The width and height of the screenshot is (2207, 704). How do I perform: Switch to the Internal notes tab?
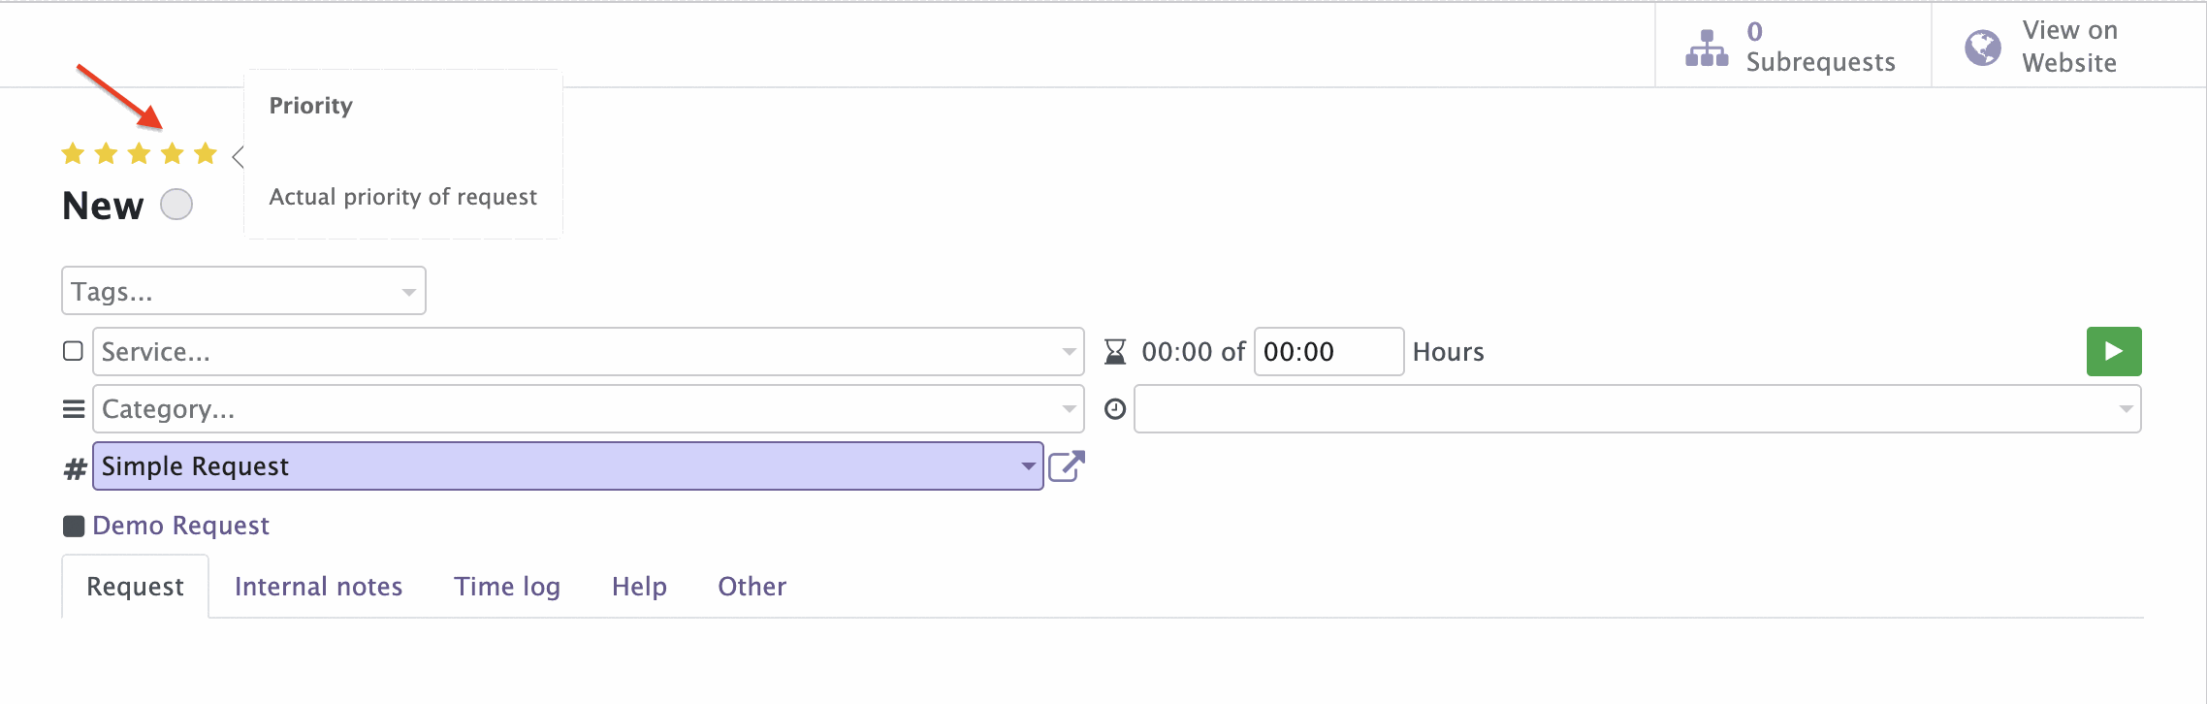tap(318, 587)
